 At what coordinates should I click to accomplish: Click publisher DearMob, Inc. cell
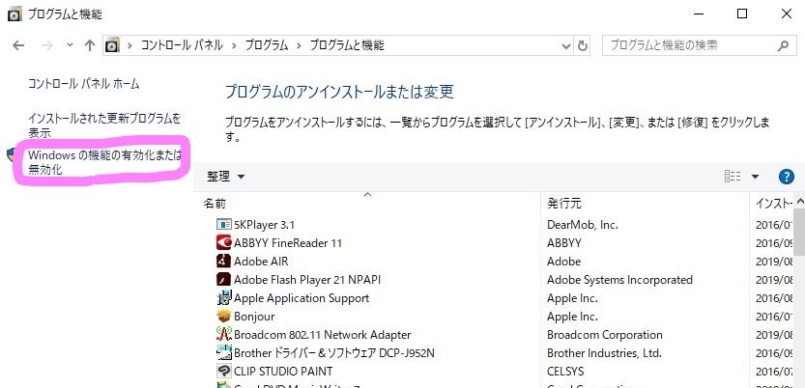click(x=582, y=225)
